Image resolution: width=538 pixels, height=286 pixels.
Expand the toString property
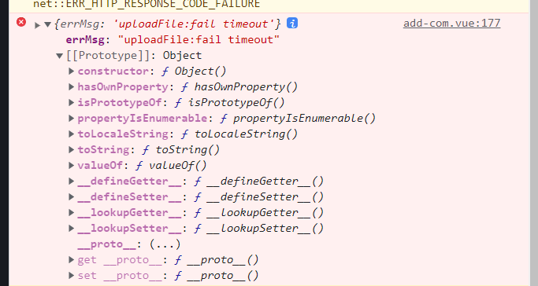71,149
